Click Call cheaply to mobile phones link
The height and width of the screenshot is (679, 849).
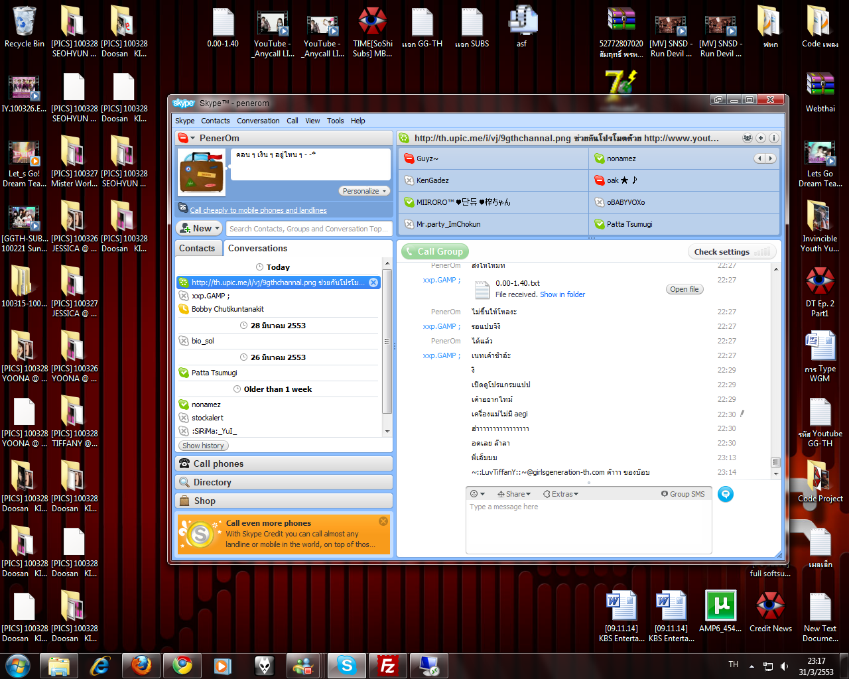[x=258, y=210]
